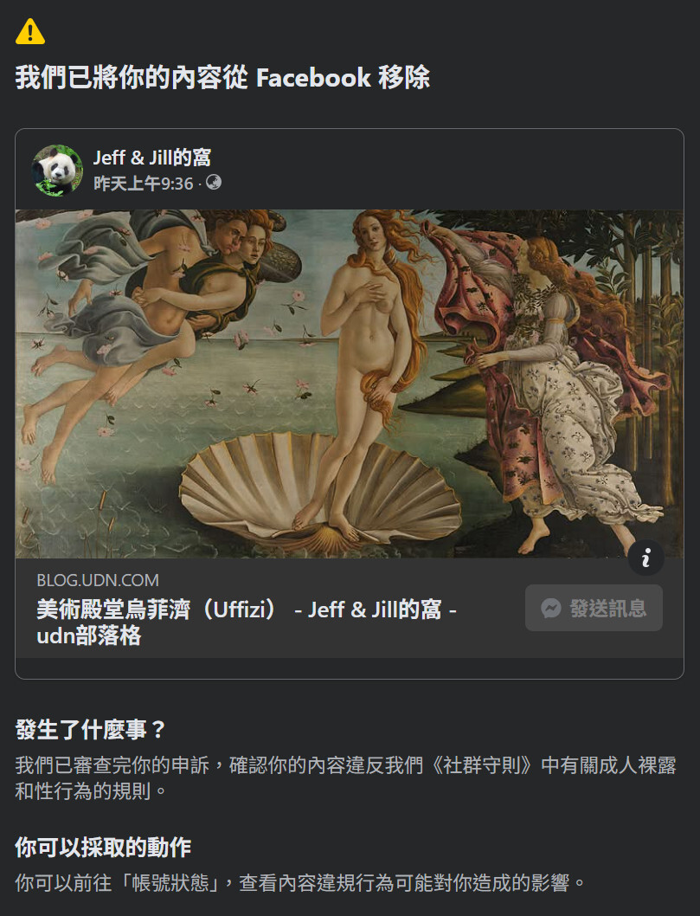
Task: Click the yellow warning triangle icon
Action: point(30,31)
